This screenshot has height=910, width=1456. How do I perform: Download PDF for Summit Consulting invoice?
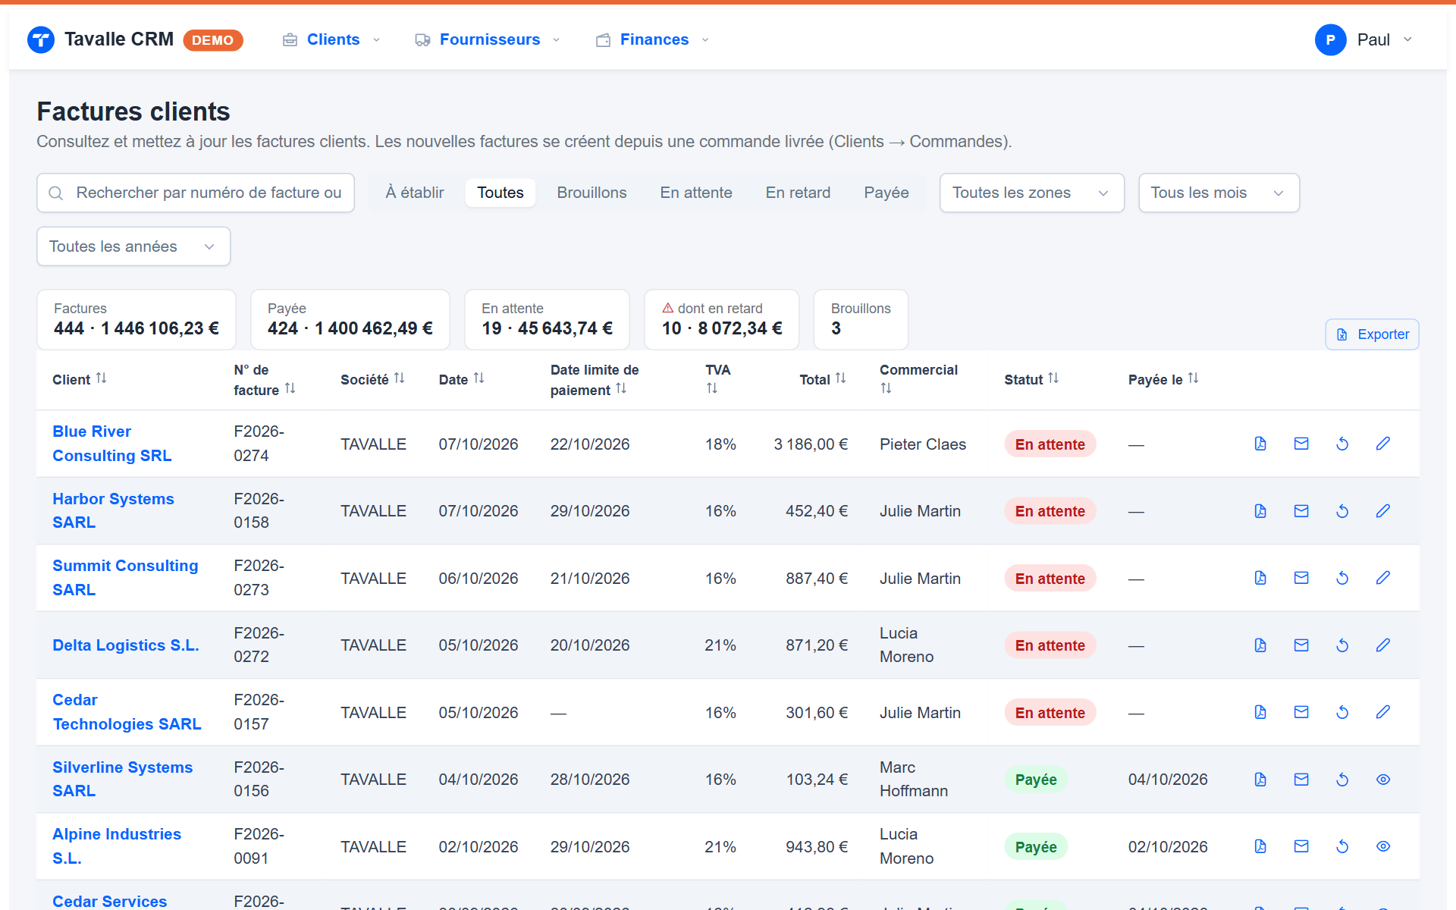(1260, 578)
